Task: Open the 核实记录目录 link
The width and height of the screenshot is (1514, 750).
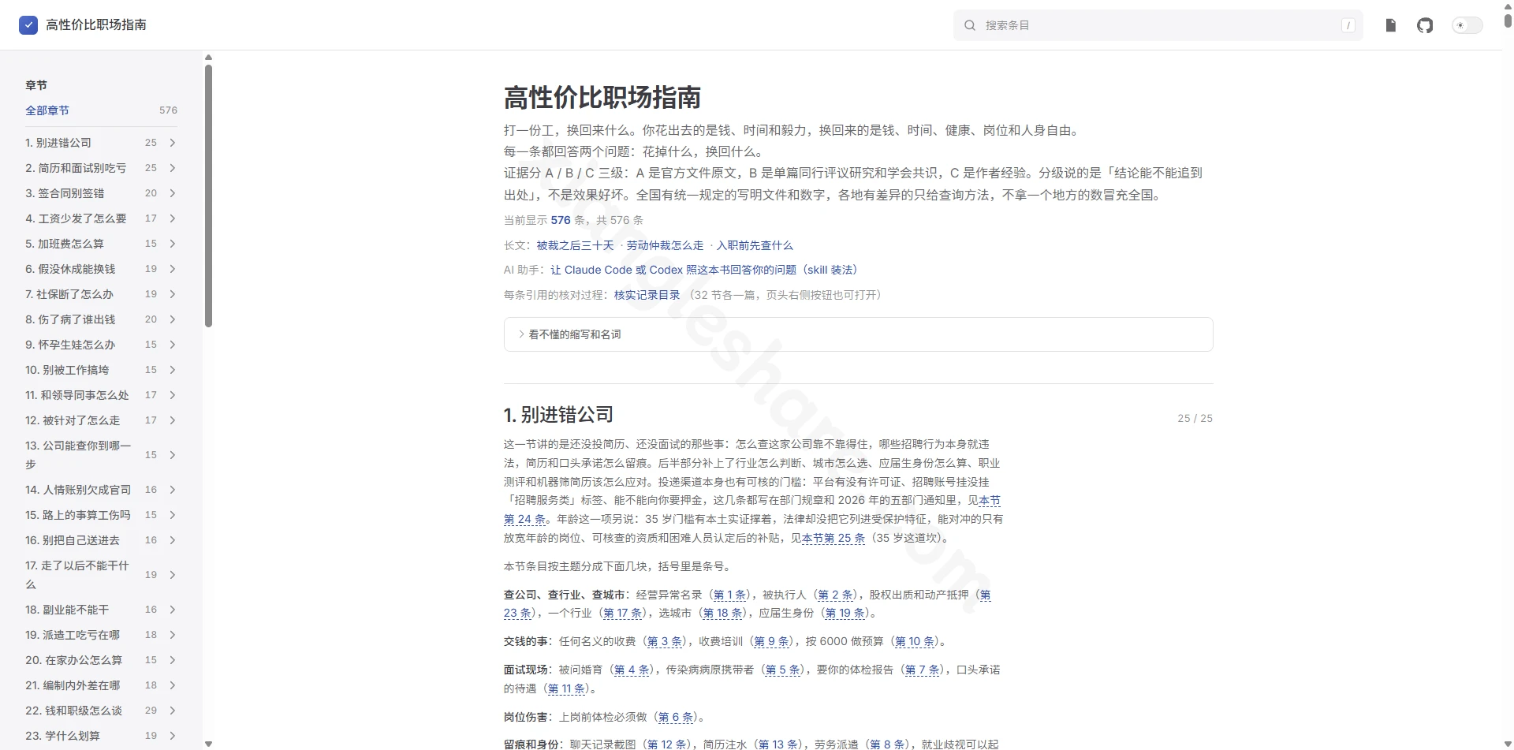Action: (x=647, y=295)
